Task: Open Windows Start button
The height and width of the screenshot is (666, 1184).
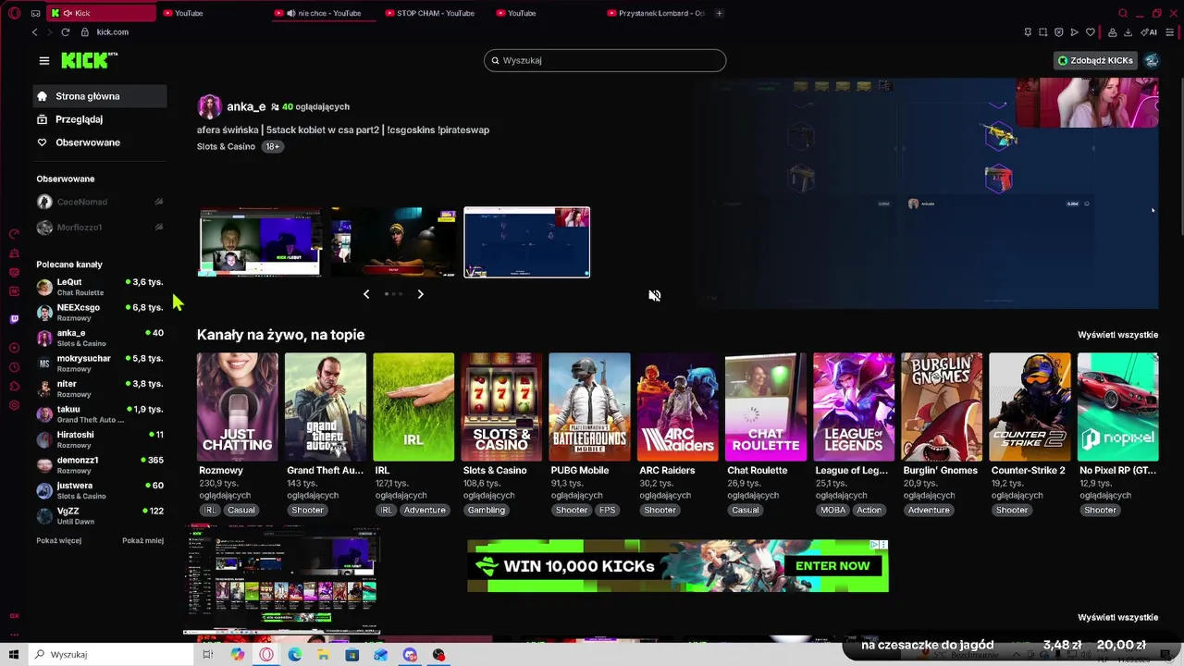Action: (x=14, y=655)
